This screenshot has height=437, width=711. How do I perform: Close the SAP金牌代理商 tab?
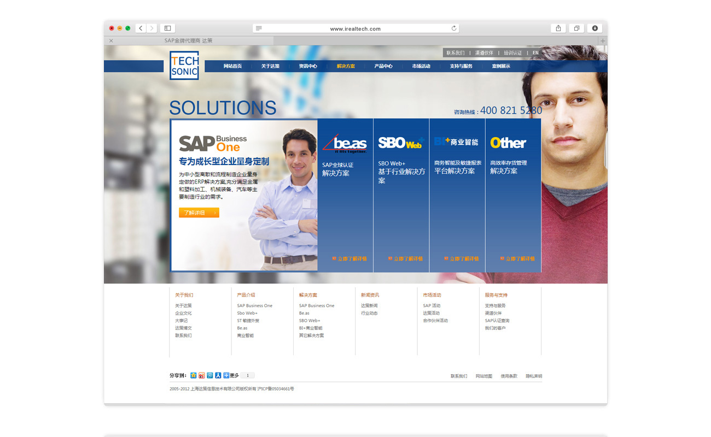111,41
